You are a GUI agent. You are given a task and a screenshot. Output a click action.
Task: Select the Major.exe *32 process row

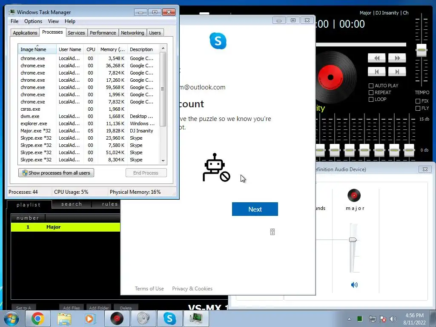point(89,131)
